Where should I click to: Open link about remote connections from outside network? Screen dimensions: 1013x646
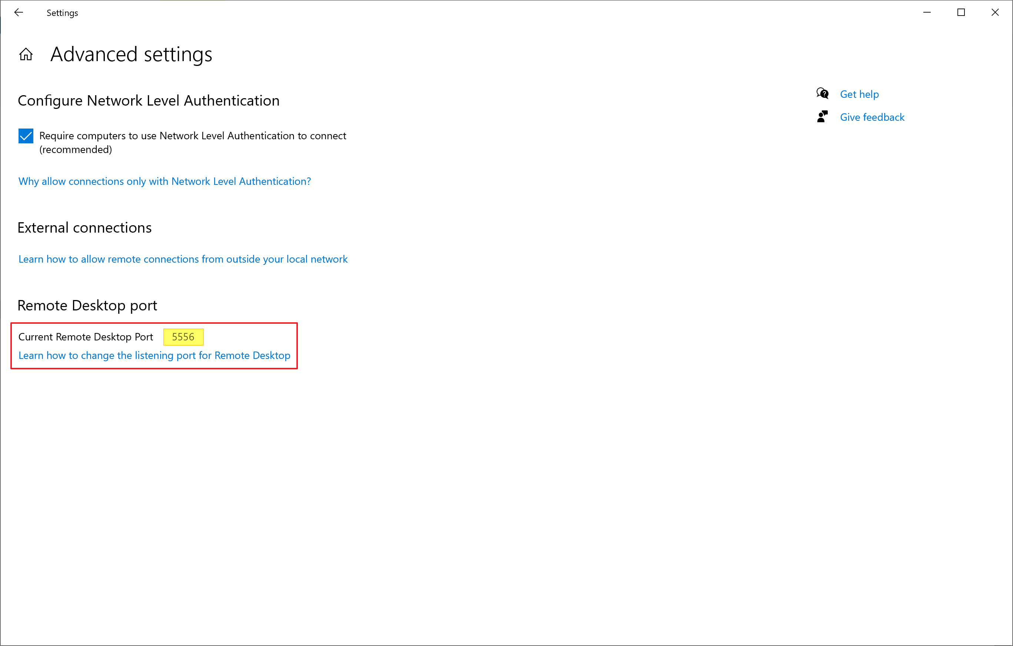183,259
